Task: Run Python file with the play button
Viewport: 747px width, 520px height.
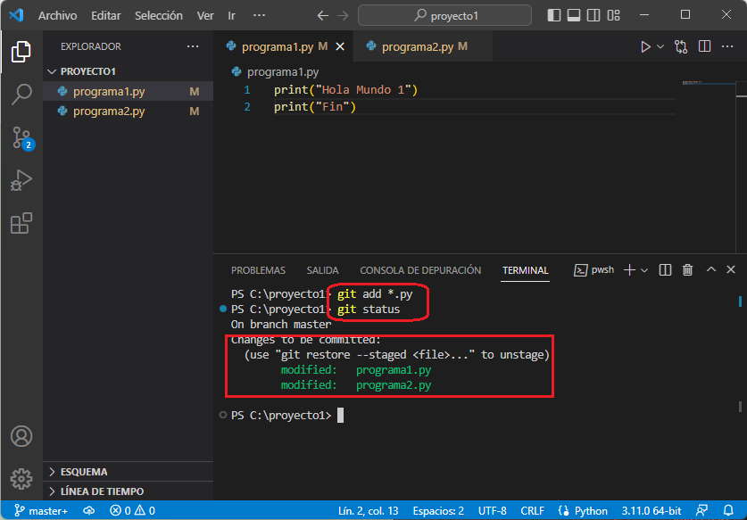Action: [645, 46]
